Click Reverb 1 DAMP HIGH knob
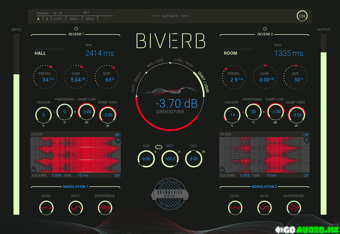Screen dimensions: 340x234 108,115
